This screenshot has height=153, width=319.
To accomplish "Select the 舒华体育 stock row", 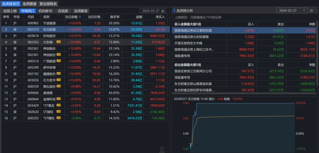I will [x=85, y=67].
